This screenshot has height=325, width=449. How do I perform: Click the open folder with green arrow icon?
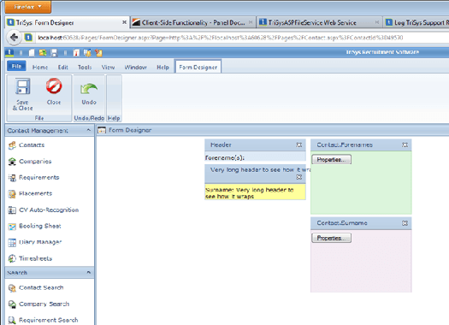[43, 53]
